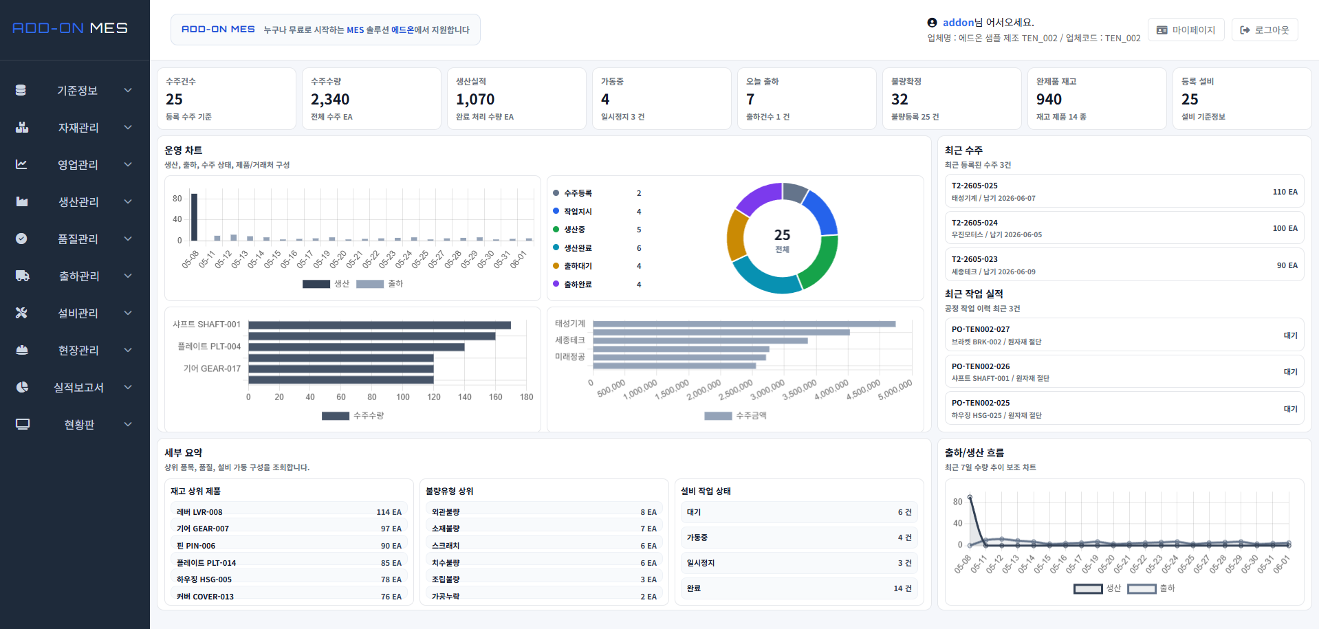Expand the 기준정보 menu chevron
This screenshot has height=629, width=1319.
click(128, 90)
